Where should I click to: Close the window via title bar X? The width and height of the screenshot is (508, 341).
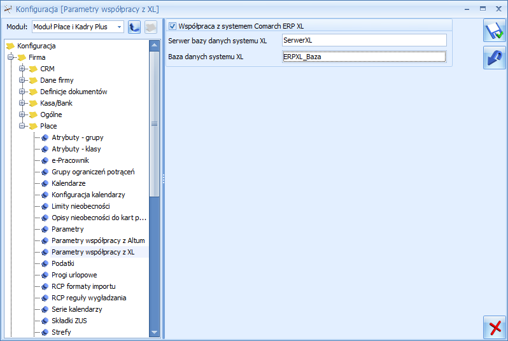point(498,9)
